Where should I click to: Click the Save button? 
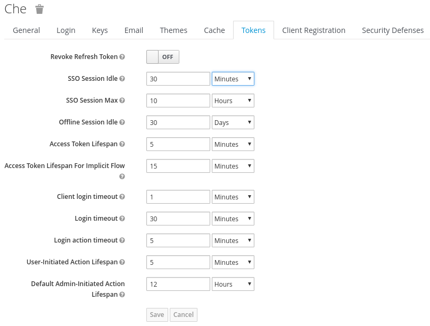pyautogui.click(x=157, y=315)
